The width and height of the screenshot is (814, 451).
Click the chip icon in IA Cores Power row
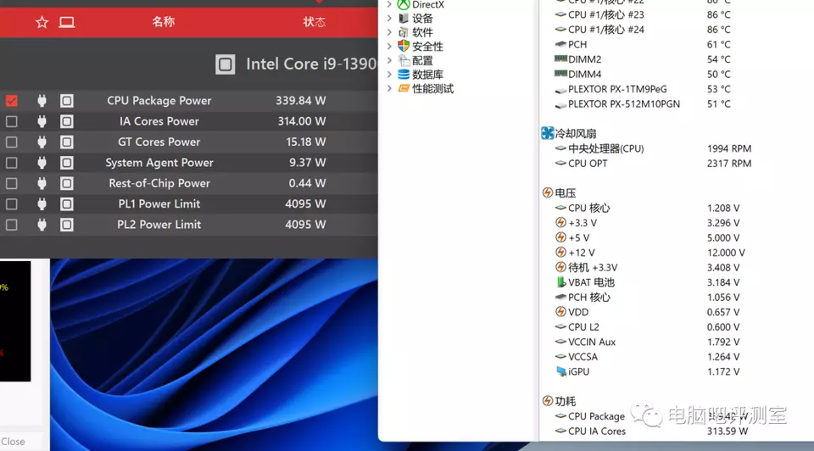pos(66,121)
